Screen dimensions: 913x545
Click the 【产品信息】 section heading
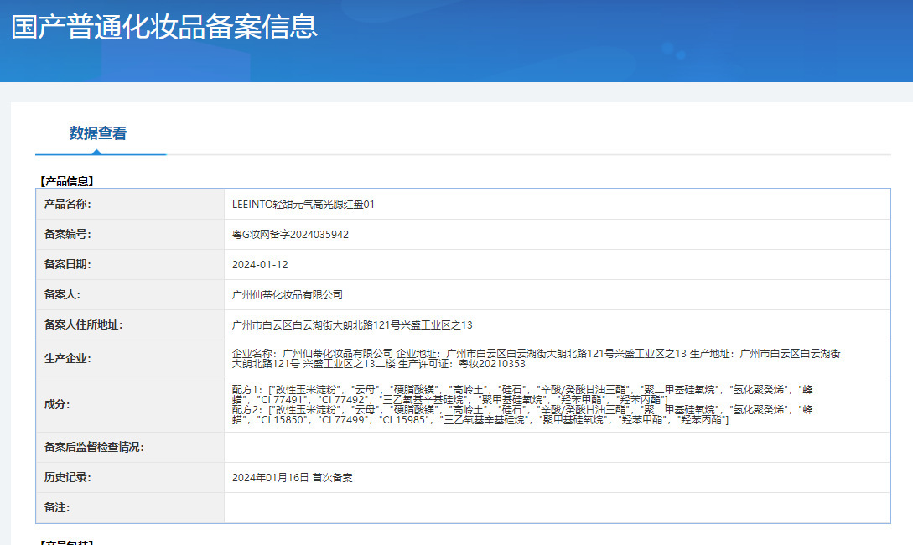click(66, 181)
